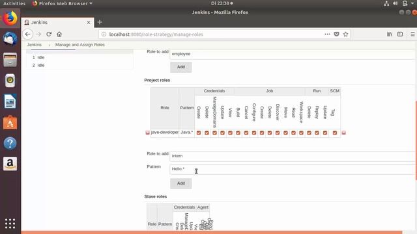Go back to the previous page

click(x=27, y=34)
